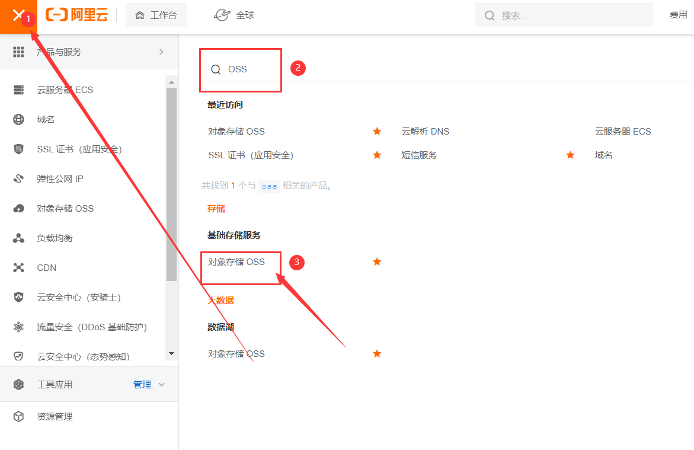
Task: Open the 费用 menu
Action: tap(678, 15)
